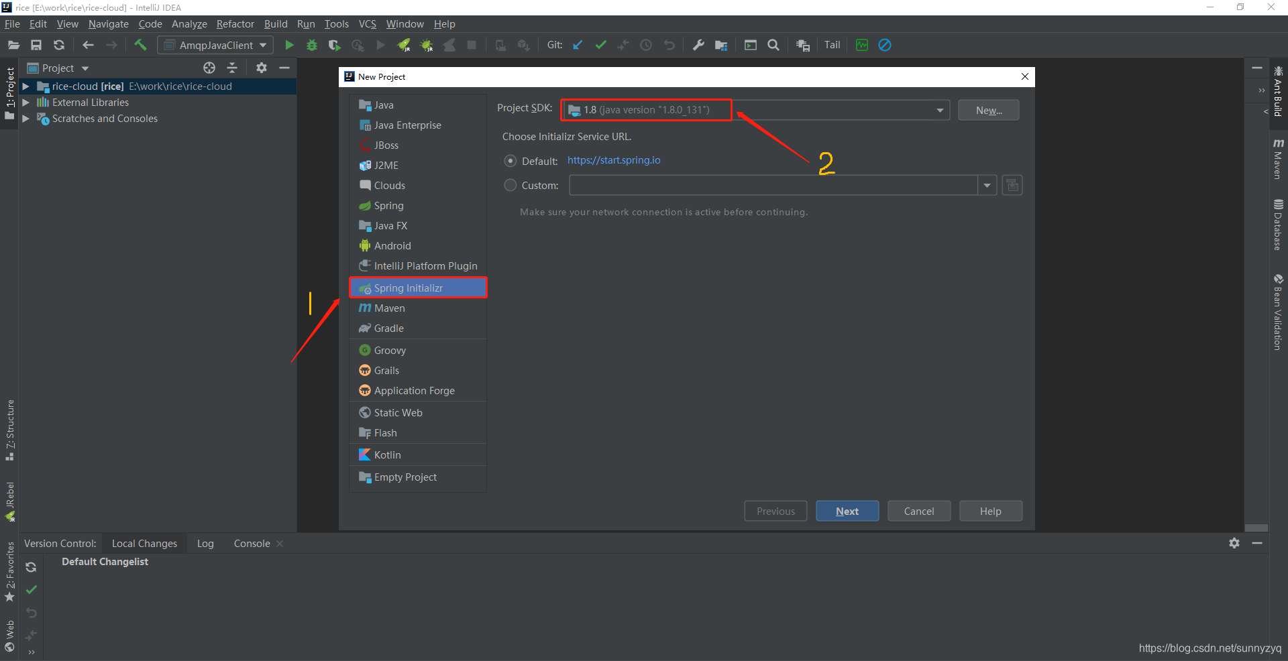This screenshot has height=661, width=1288.
Task: Refresh changes in Version Control panel
Action: 31,567
